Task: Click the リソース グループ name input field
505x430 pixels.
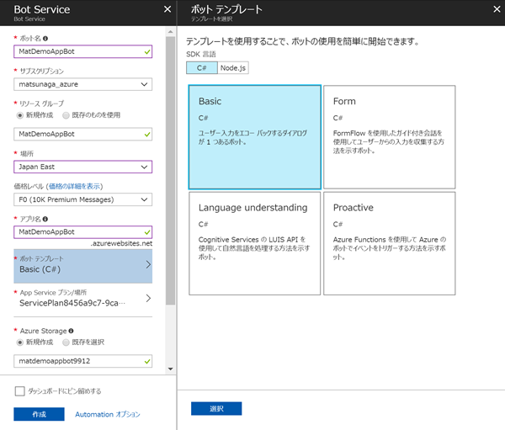Action: click(83, 134)
